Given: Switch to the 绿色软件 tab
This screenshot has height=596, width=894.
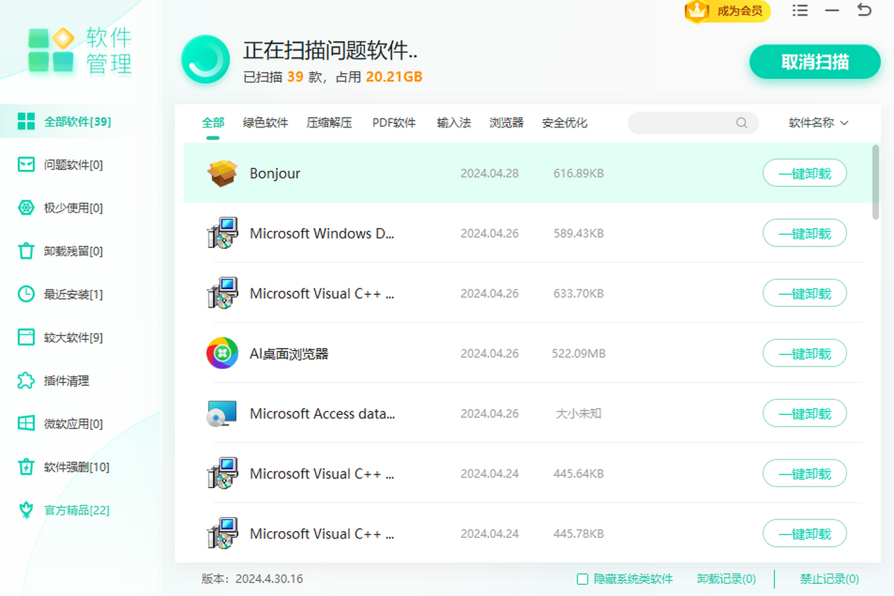Looking at the screenshot, I should pos(265,123).
